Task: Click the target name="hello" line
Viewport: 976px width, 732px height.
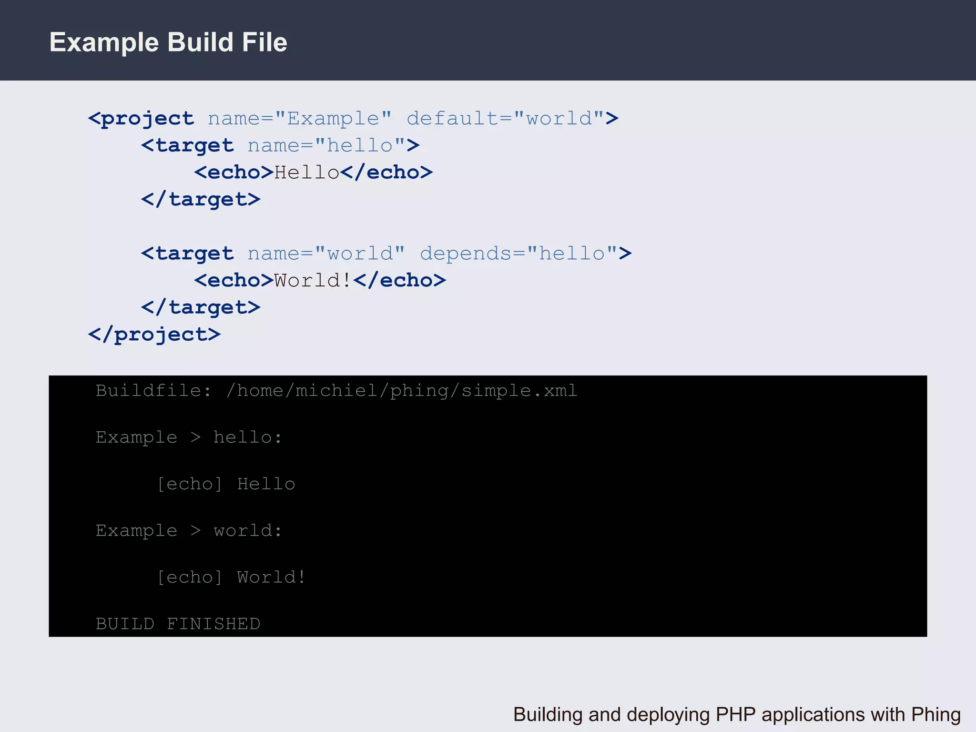Action: point(280,145)
